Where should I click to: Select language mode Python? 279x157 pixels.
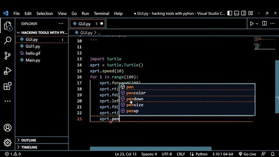click(x=201, y=154)
